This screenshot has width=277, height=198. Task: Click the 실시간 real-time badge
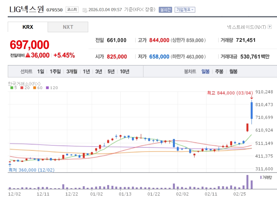click(x=165, y=10)
